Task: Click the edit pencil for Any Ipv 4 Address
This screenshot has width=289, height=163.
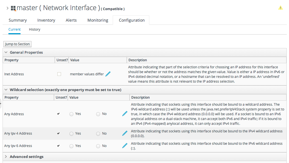Action: [x=125, y=133]
